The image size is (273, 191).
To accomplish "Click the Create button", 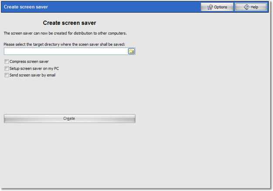I will [70, 119].
